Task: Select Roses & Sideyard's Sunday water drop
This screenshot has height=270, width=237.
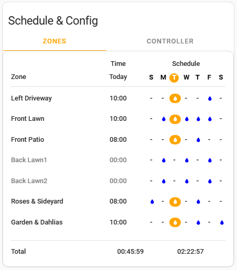Action: pyautogui.click(x=152, y=202)
